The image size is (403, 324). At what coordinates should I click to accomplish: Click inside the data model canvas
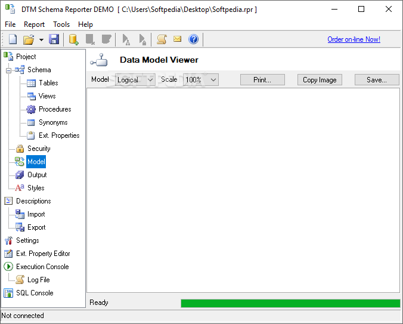243,190
